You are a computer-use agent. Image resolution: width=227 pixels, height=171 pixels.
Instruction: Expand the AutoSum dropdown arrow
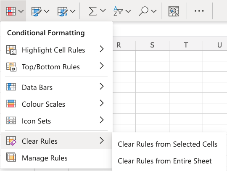tap(103, 11)
